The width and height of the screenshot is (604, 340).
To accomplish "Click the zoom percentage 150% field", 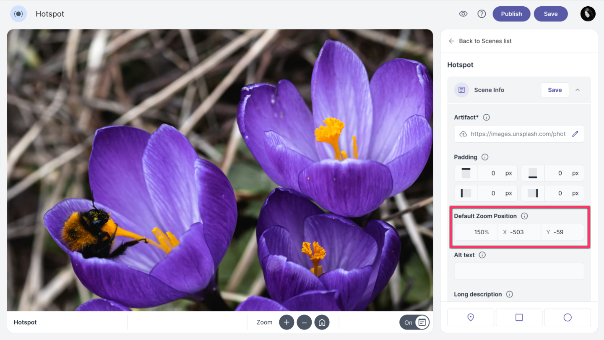I will 476,232.
